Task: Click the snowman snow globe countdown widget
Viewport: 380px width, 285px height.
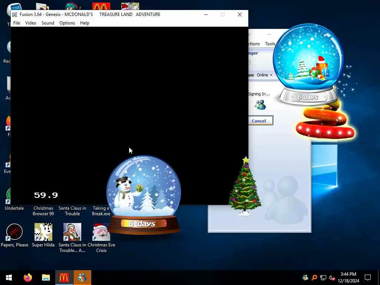Action: pos(144,195)
